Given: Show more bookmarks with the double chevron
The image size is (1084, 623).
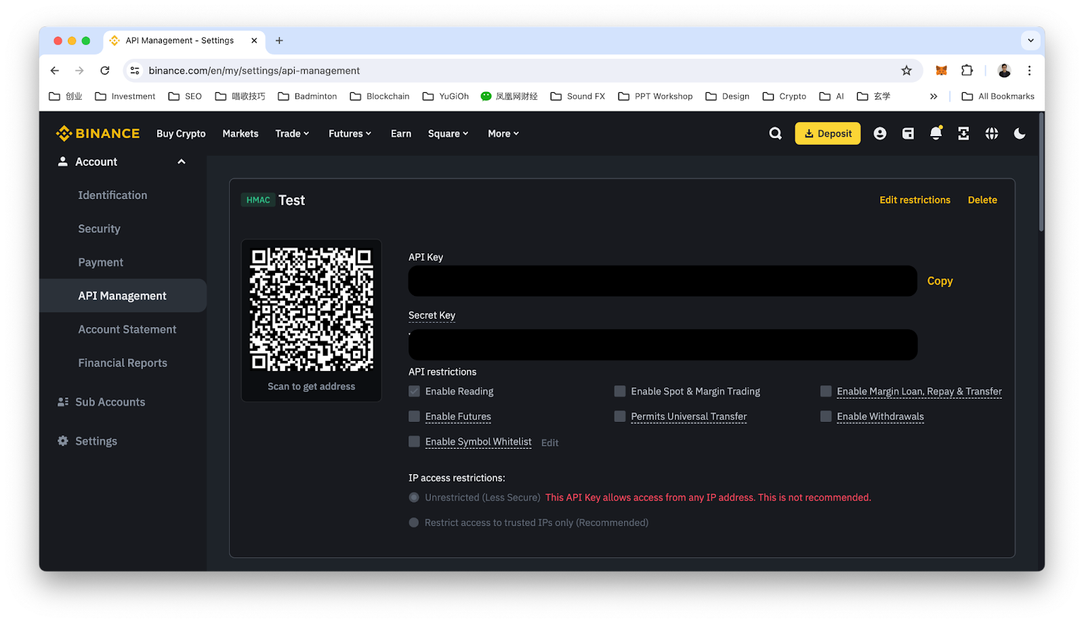Looking at the screenshot, I should (934, 96).
